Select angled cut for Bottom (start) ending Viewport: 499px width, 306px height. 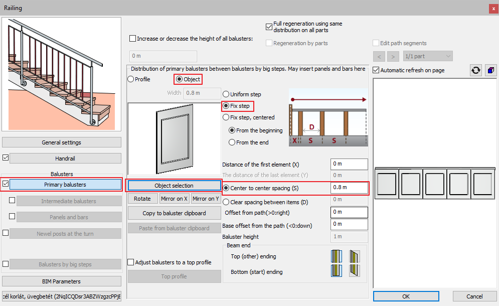tap(355, 271)
